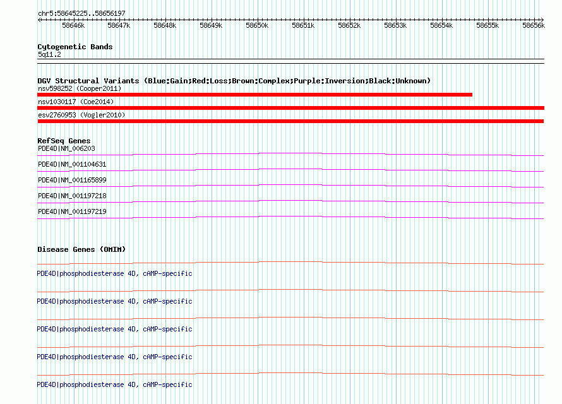Open the nsv598252 (Cooper2011) variant label
Screen dimensions: 562x404
point(80,88)
